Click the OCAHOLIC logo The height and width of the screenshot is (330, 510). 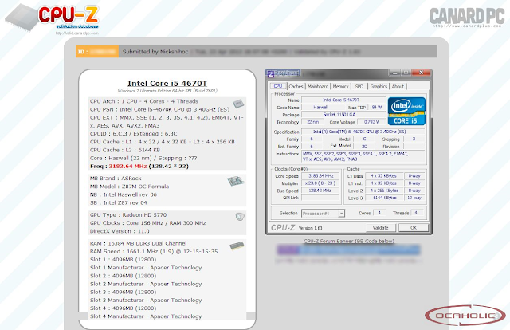point(465,315)
